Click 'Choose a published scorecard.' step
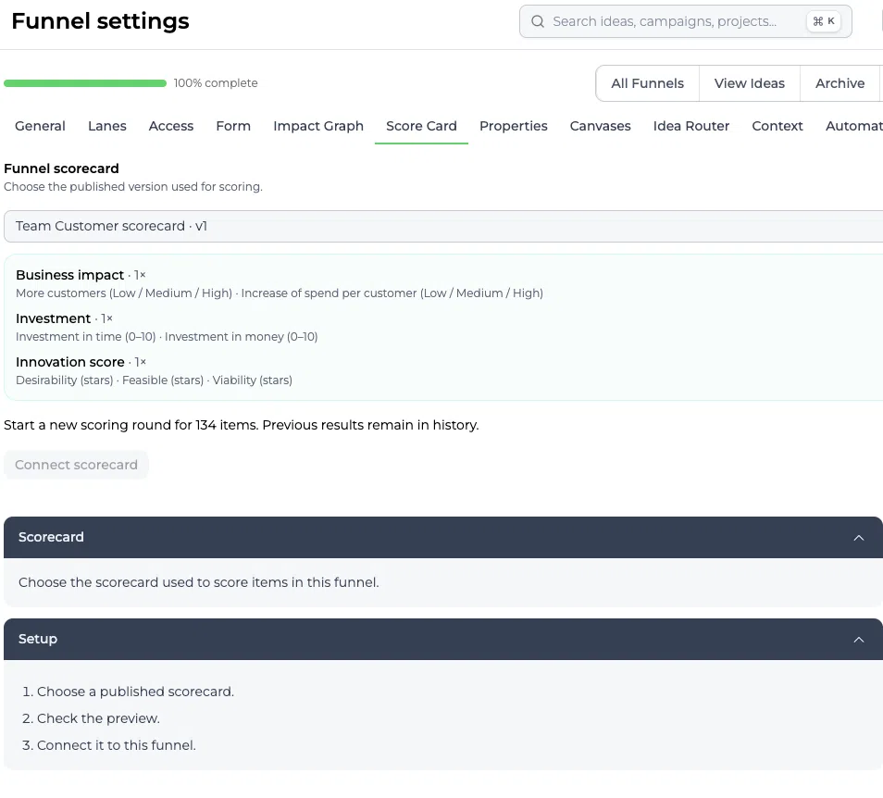 coord(135,692)
